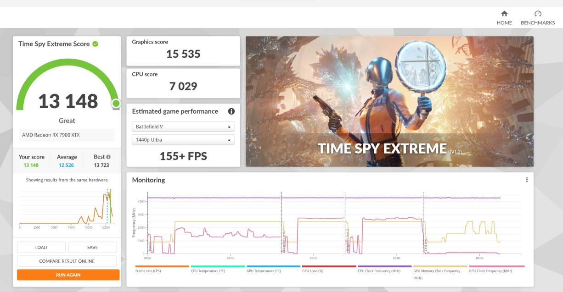The height and width of the screenshot is (292, 563).
Task: Click the Graphics test 1 marker line in chart
Action: pos(281,223)
